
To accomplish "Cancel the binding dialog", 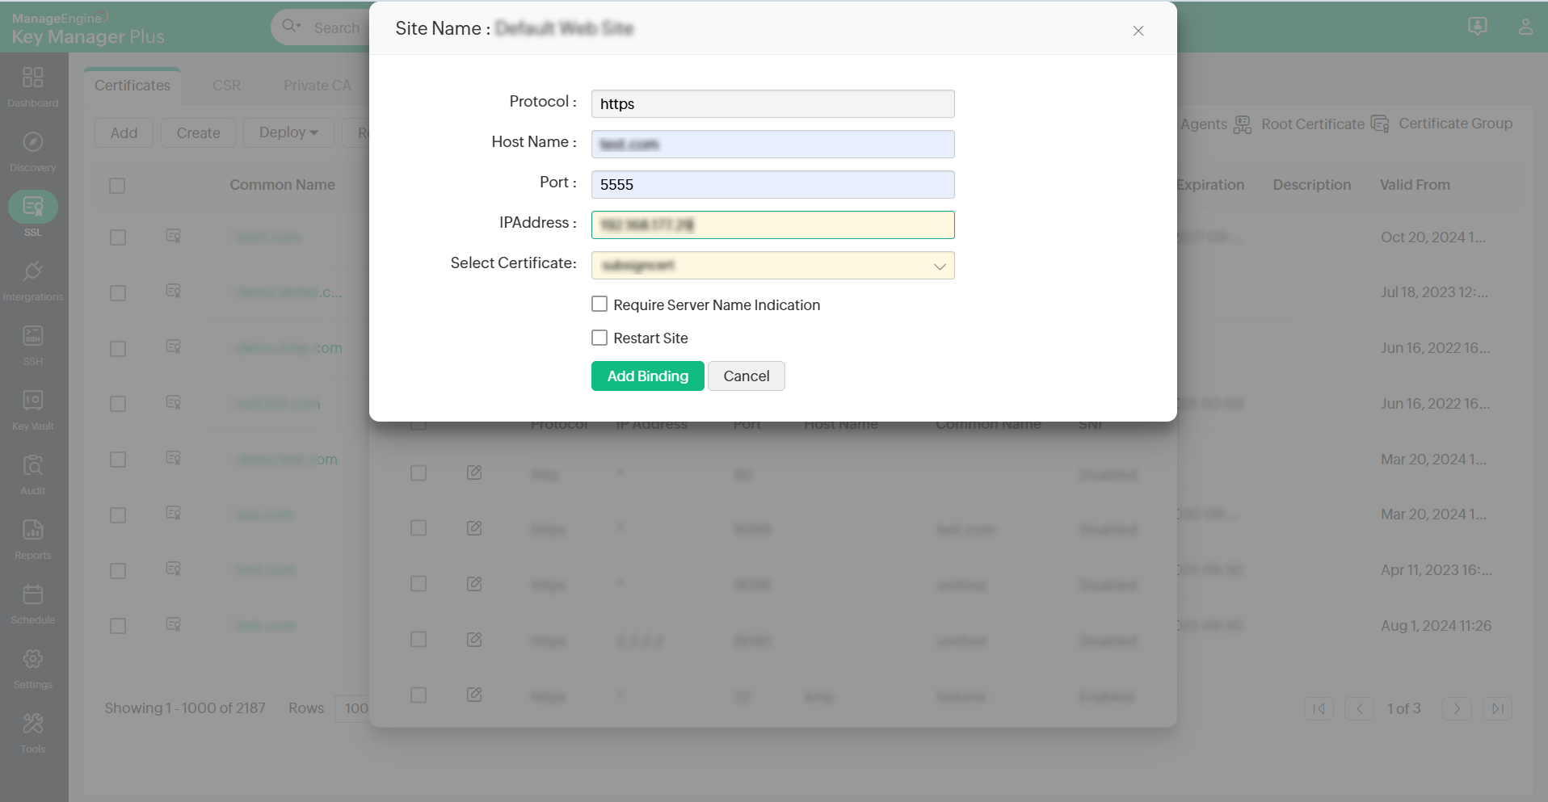I will [x=746, y=376].
